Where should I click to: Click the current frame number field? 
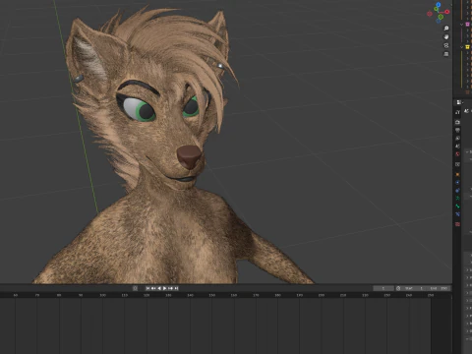383,288
